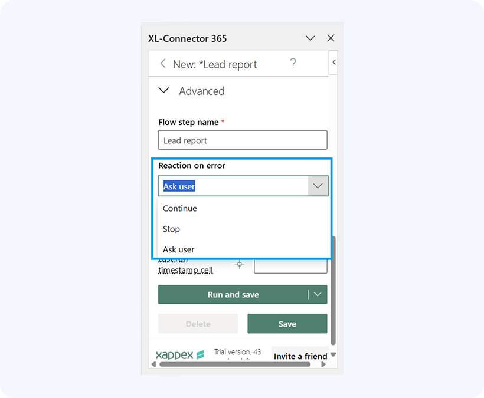Click the Save button

pyautogui.click(x=287, y=324)
